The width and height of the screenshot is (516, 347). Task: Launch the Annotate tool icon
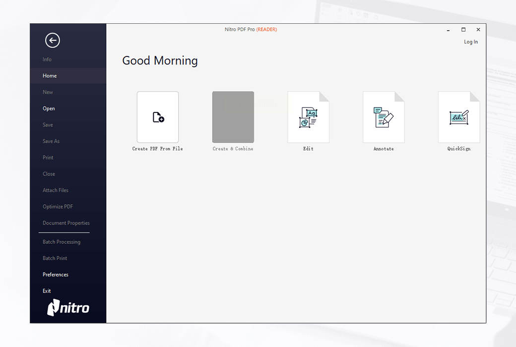pyautogui.click(x=384, y=117)
